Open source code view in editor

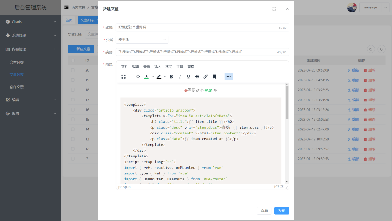(x=138, y=76)
